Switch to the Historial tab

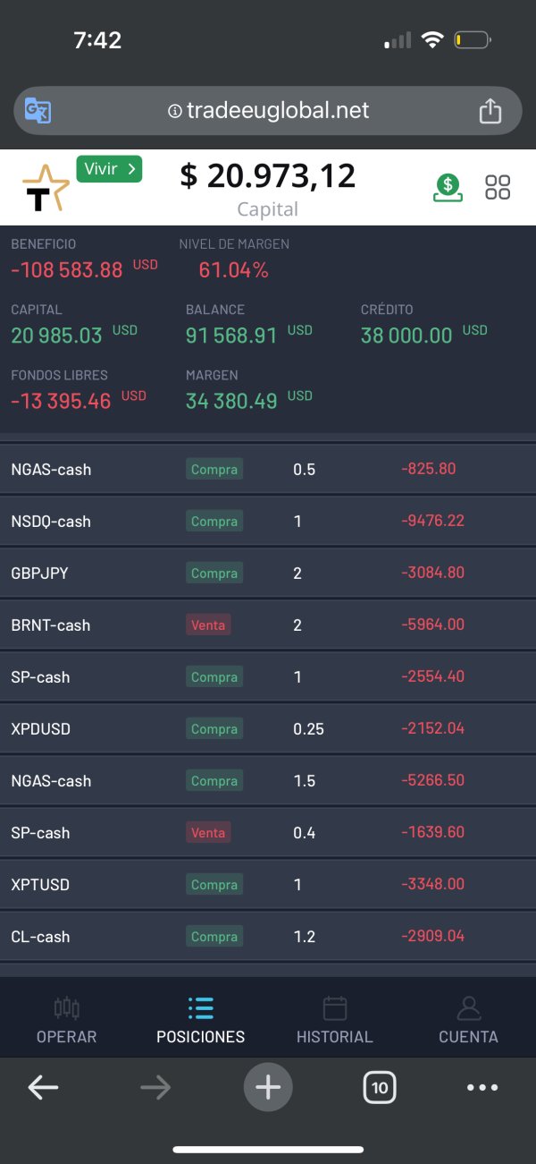[x=334, y=1021]
